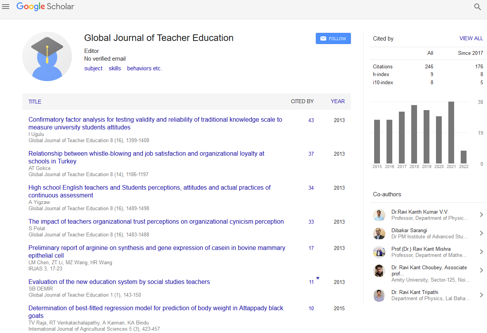The image size is (487, 333).
Task: Click Ravi Kant Mishra's profile photo
Action: tap(379, 252)
